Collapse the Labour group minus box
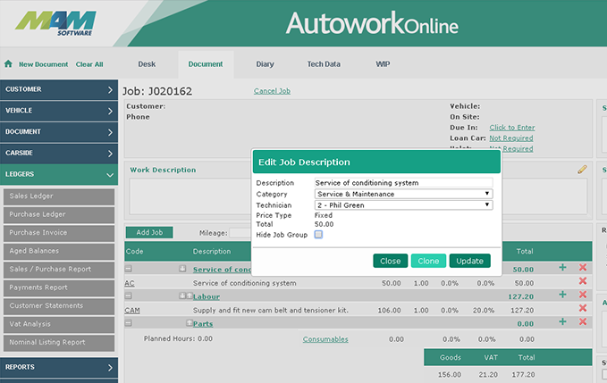Viewport: 607px width, 383px height. coord(129,296)
